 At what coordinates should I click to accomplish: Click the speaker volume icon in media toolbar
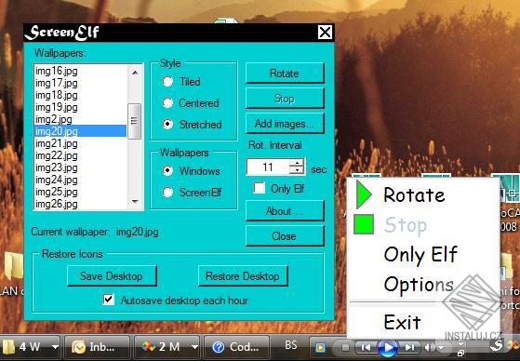pyautogui.click(x=430, y=347)
